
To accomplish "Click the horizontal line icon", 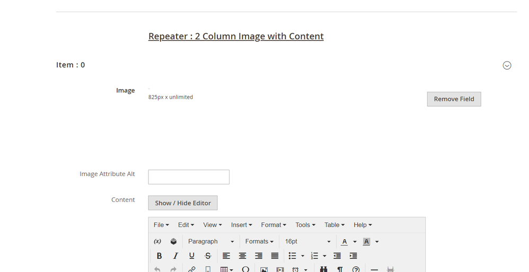I will click(x=374, y=269).
